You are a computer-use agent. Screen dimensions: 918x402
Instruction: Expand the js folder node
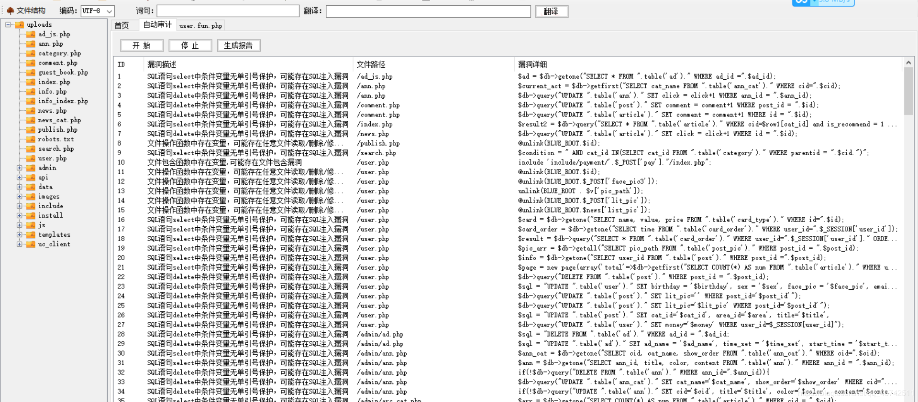click(x=20, y=225)
